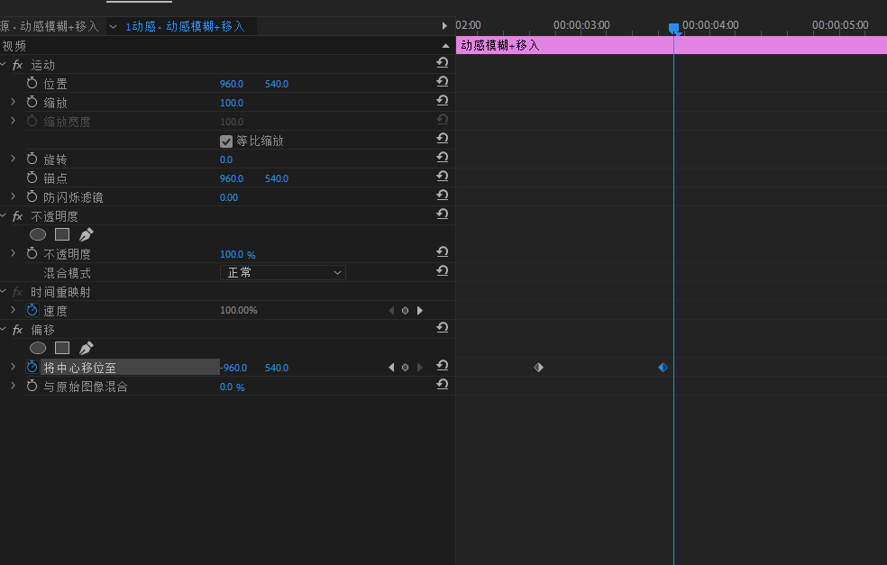The height and width of the screenshot is (565, 887).
Task: Reset the 防闪烁滤镜 parameter
Action: tap(443, 196)
